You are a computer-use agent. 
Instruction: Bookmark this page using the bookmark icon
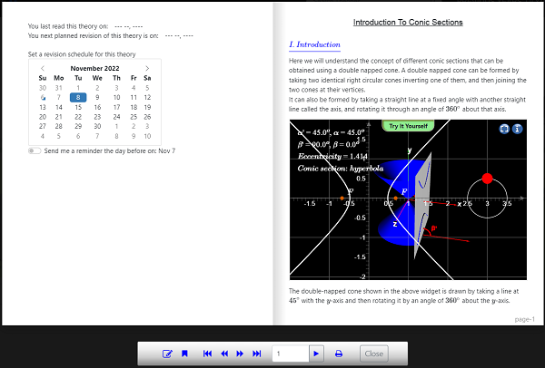tap(183, 353)
